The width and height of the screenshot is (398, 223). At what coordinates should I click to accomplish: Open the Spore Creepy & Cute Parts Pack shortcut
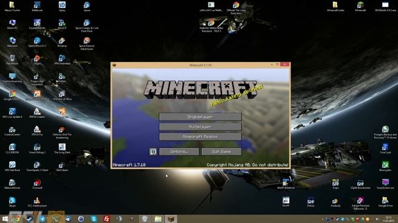pyautogui.click(x=87, y=26)
